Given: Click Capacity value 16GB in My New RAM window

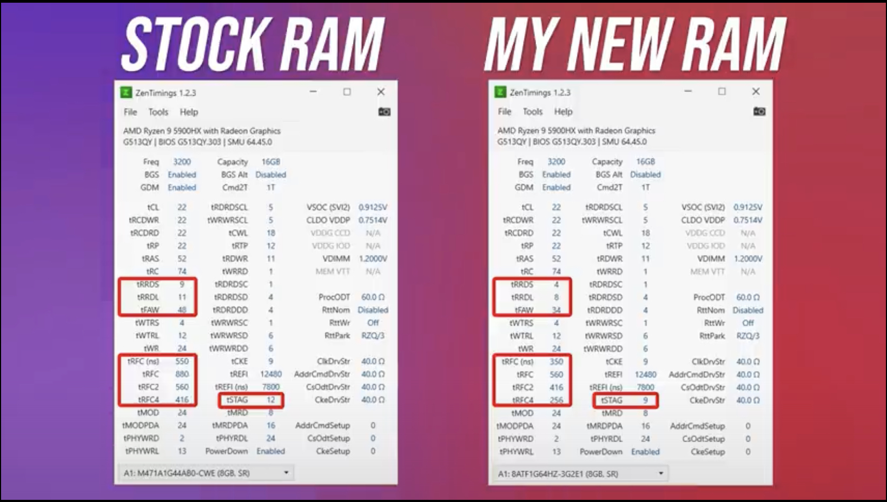Looking at the screenshot, I should [645, 162].
